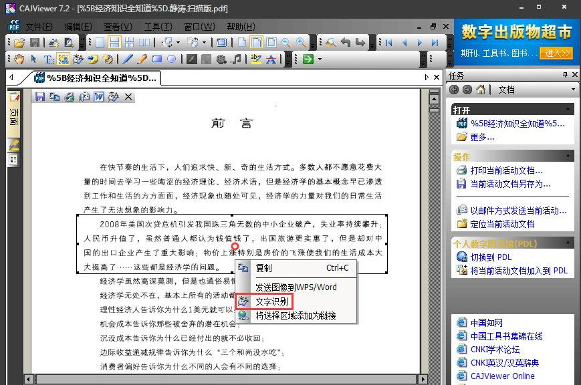Open the 工具(T) menu
Image resolution: width=581 pixels, height=385 pixels.
[158, 27]
